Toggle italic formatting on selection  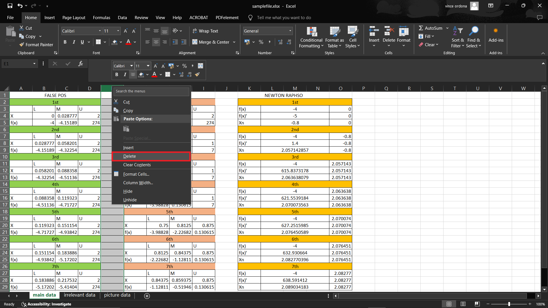[x=74, y=42]
